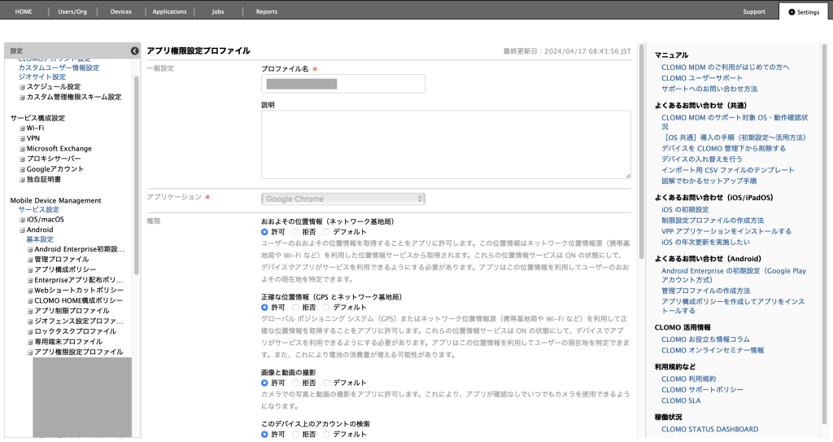Expand the Googleアカウント plus icon
This screenshot has width=833, height=442.
23,169
